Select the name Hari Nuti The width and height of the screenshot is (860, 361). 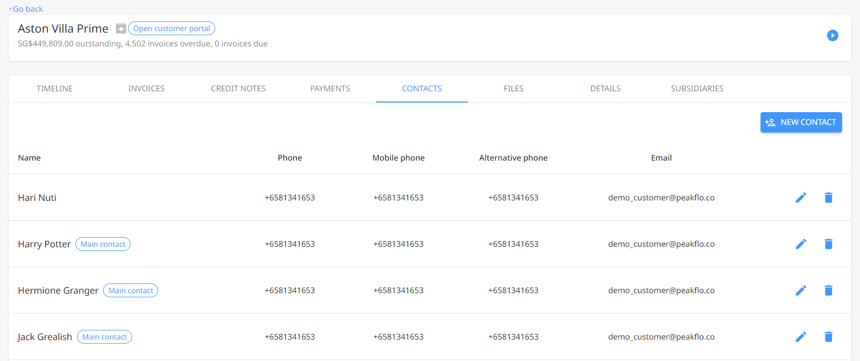(x=37, y=198)
